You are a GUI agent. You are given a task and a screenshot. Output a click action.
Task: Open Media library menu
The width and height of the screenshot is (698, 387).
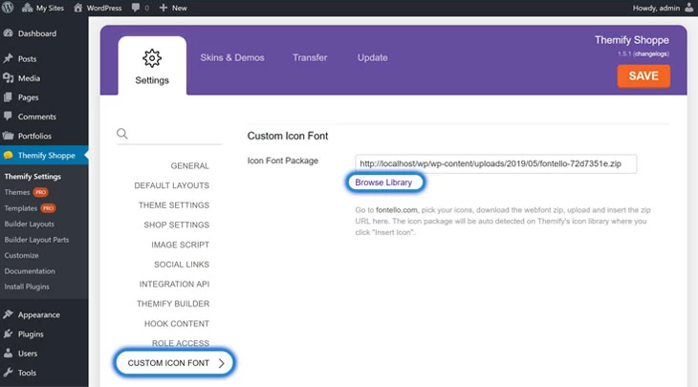(29, 78)
